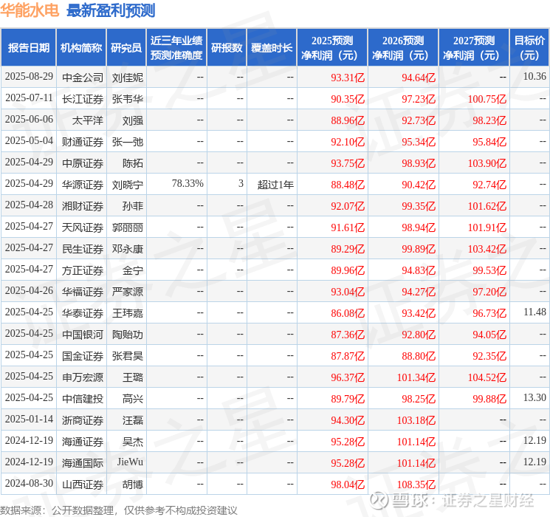550x517 pixels.
Task: Click analyst name JieWu
Action: [130, 462]
